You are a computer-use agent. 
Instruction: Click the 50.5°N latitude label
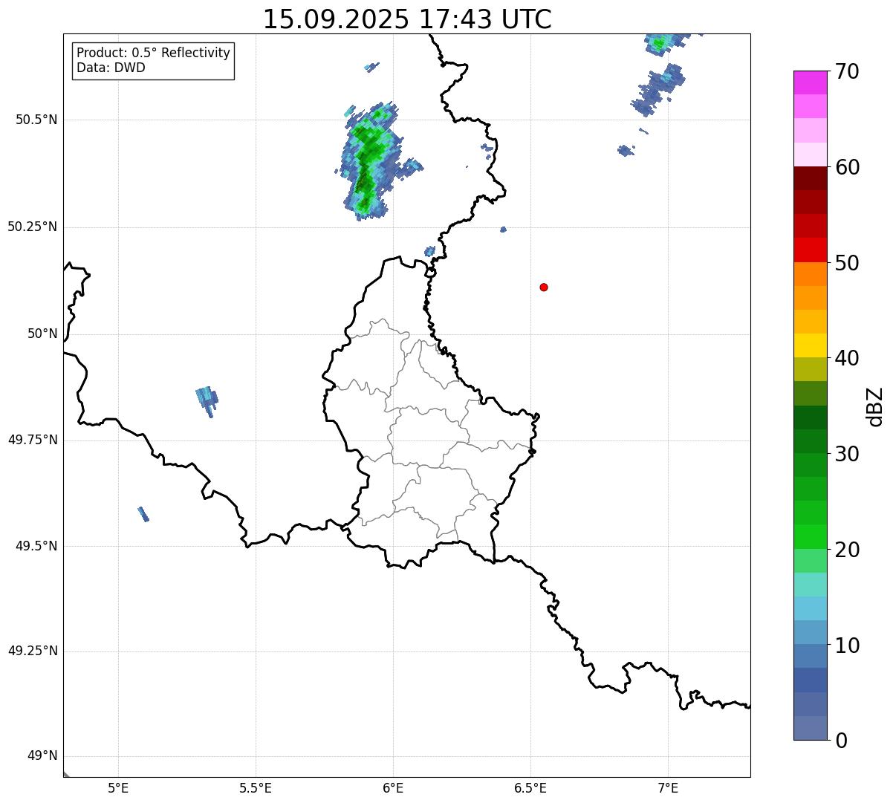(36, 120)
